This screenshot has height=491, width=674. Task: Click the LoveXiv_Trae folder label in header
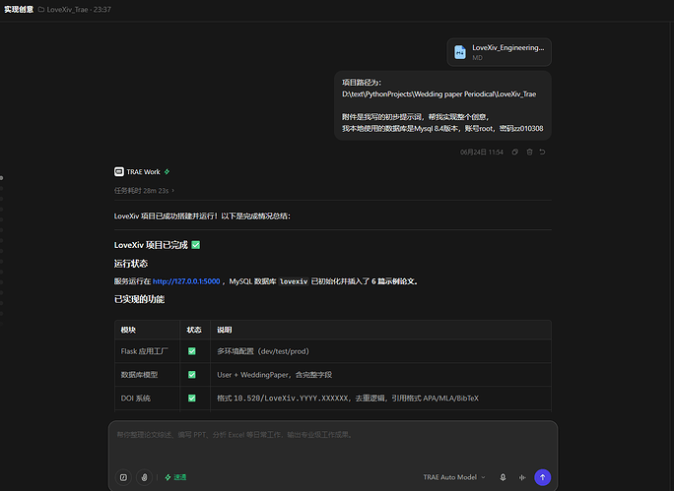tap(67, 10)
